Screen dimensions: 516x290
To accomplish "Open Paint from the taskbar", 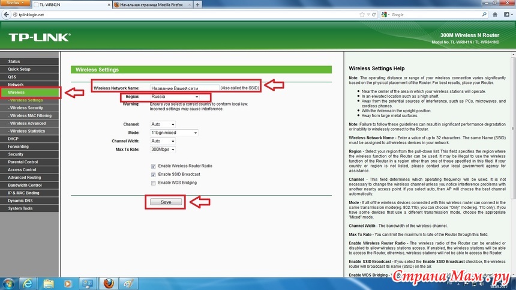I will point(128,284).
